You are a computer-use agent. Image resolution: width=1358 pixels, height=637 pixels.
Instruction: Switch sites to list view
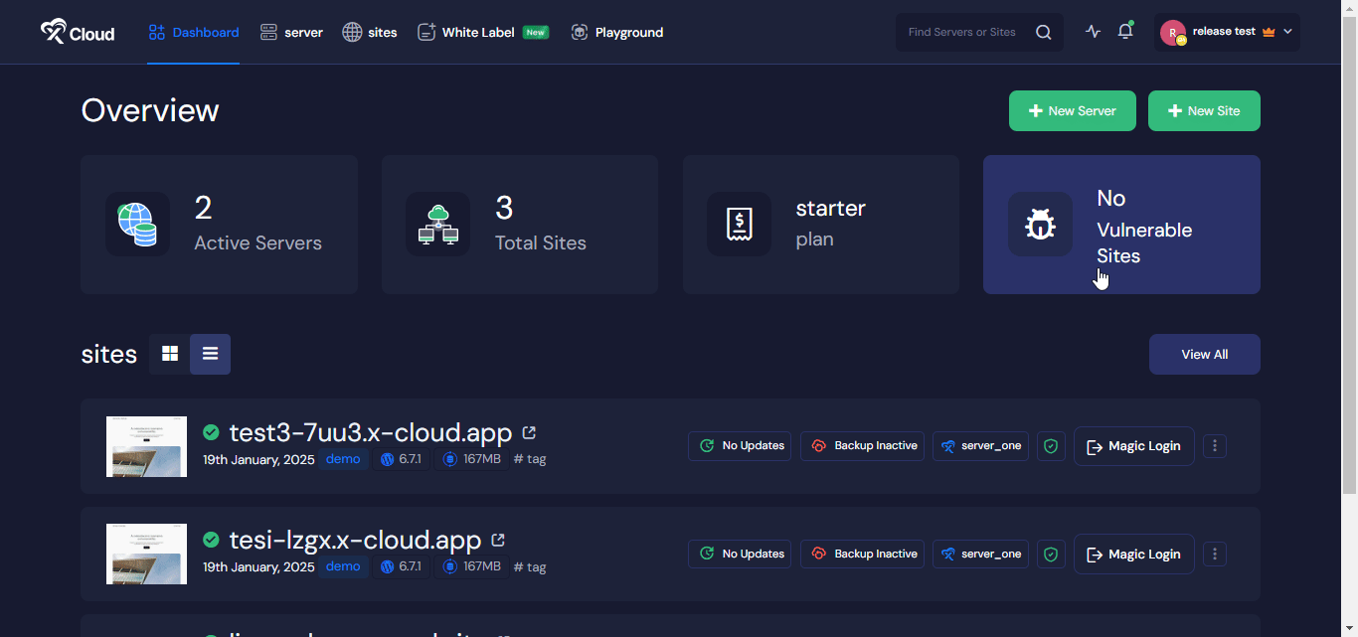pyautogui.click(x=210, y=354)
